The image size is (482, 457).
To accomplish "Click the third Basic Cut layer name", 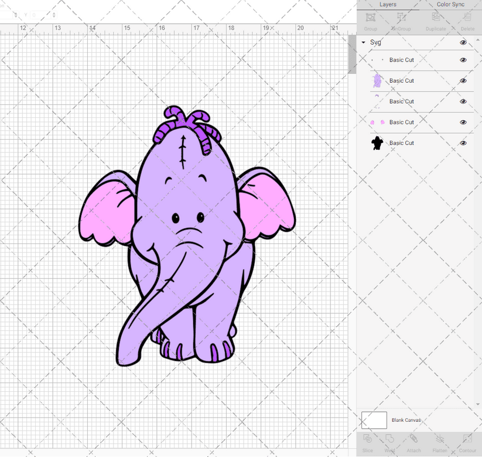I will click(x=402, y=101).
